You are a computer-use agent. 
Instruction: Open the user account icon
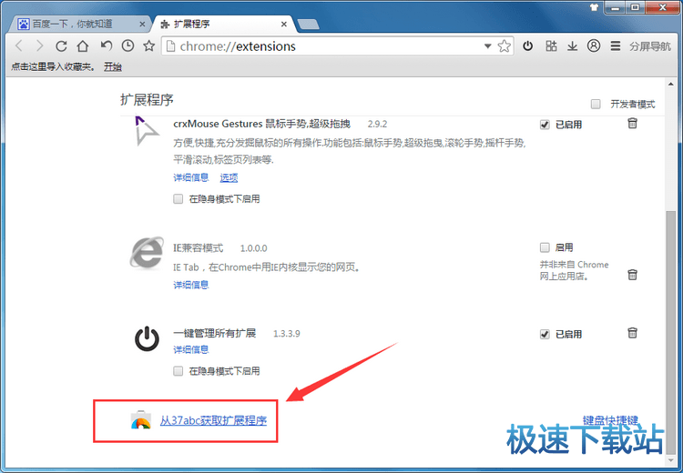pyautogui.click(x=593, y=45)
